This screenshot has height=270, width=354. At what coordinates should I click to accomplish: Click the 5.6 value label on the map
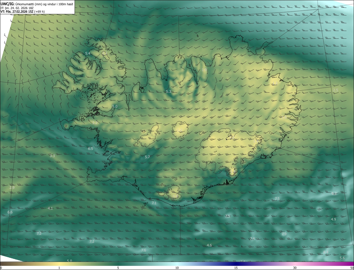(342, 258)
